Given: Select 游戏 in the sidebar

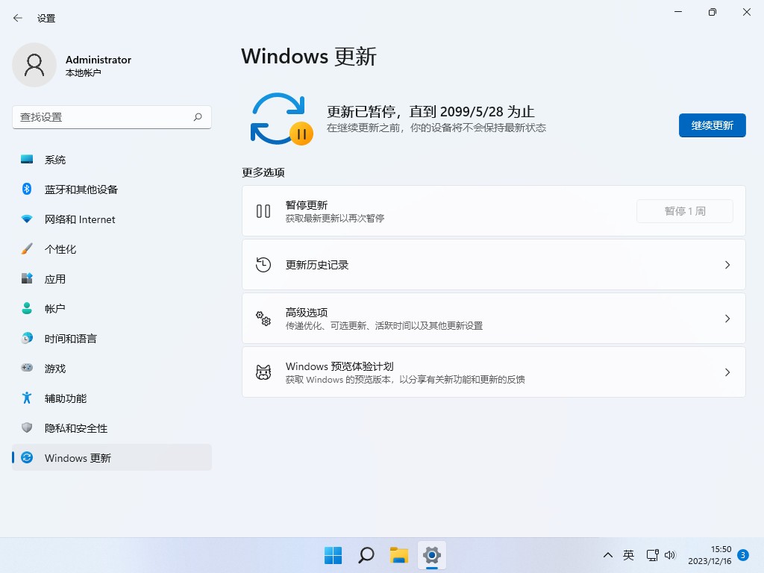Looking at the screenshot, I should [112, 368].
